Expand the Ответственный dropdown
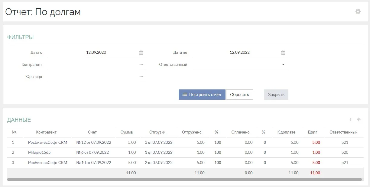This screenshot has width=370, height=187. tap(283, 65)
